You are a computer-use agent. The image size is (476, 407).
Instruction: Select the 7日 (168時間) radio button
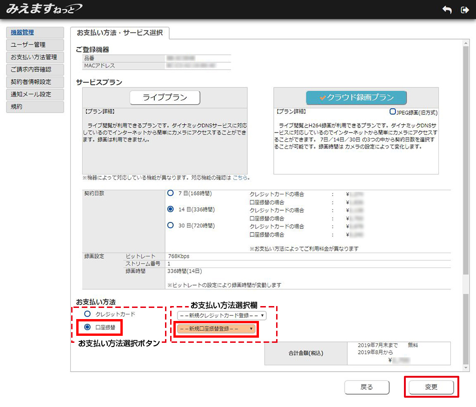(171, 193)
